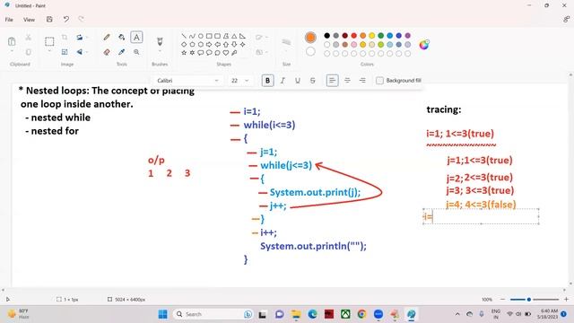This screenshot has width=574, height=323.
Task: Click the Color 1 orange circle
Action: pos(310,37)
